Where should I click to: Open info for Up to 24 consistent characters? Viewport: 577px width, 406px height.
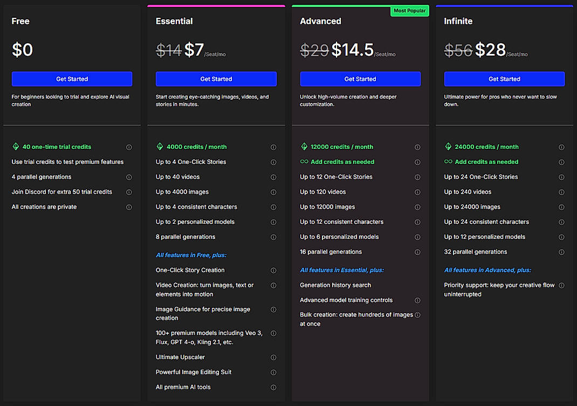(x=561, y=222)
